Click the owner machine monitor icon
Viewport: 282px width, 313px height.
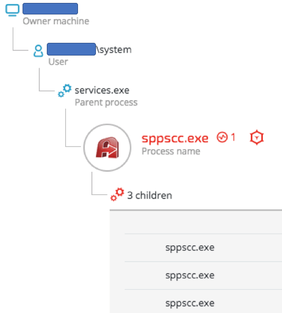tap(12, 10)
